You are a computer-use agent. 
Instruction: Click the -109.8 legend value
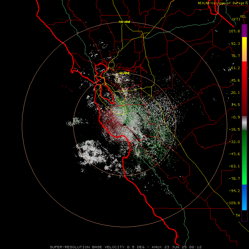tap(233, 203)
